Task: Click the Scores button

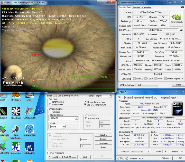Action: tap(103, 147)
